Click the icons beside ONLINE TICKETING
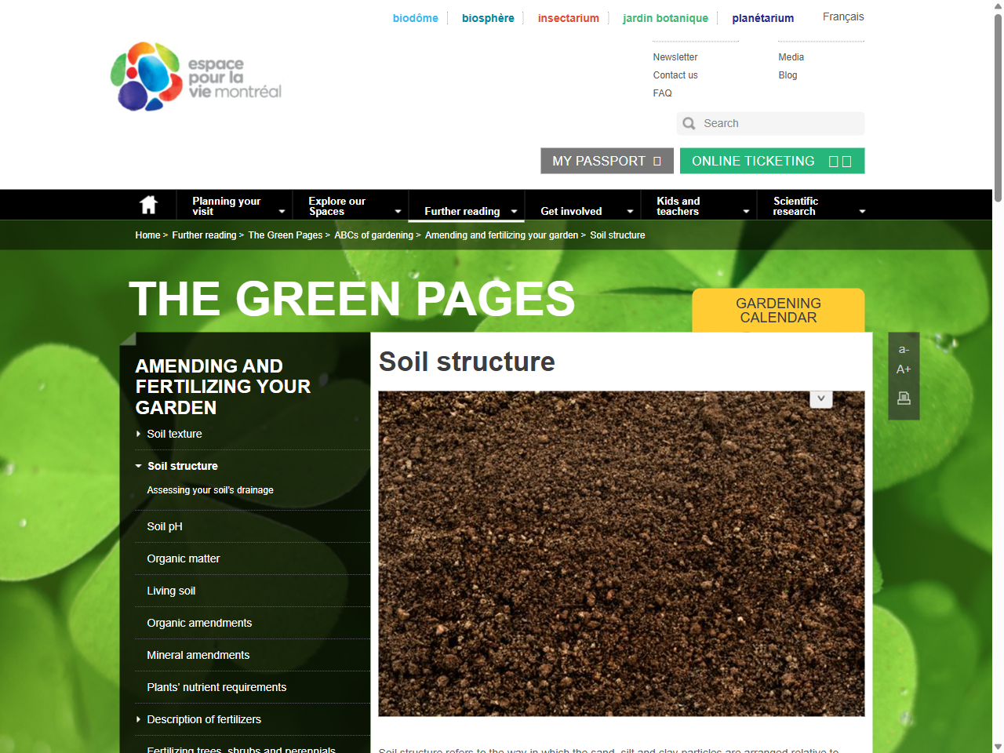Viewport: 1004px width, 753px height. tap(840, 161)
